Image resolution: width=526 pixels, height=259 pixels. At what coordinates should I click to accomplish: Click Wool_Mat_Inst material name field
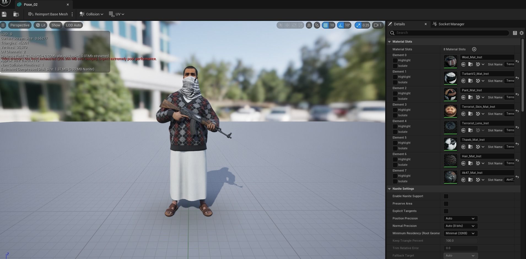coord(487,57)
